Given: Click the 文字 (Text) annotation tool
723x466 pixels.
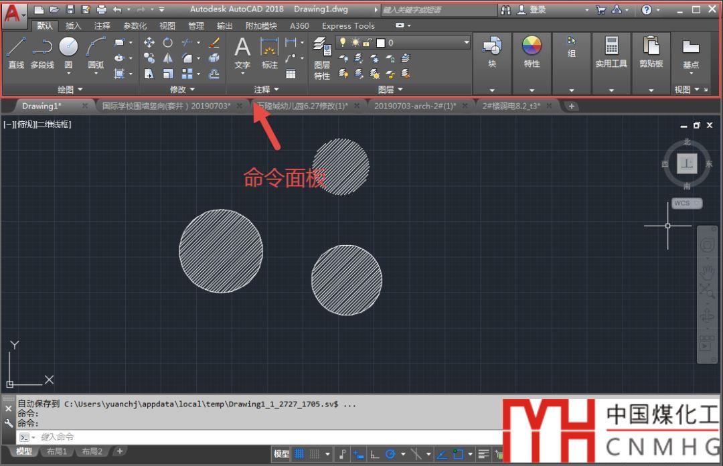Looking at the screenshot, I should pos(242,52).
